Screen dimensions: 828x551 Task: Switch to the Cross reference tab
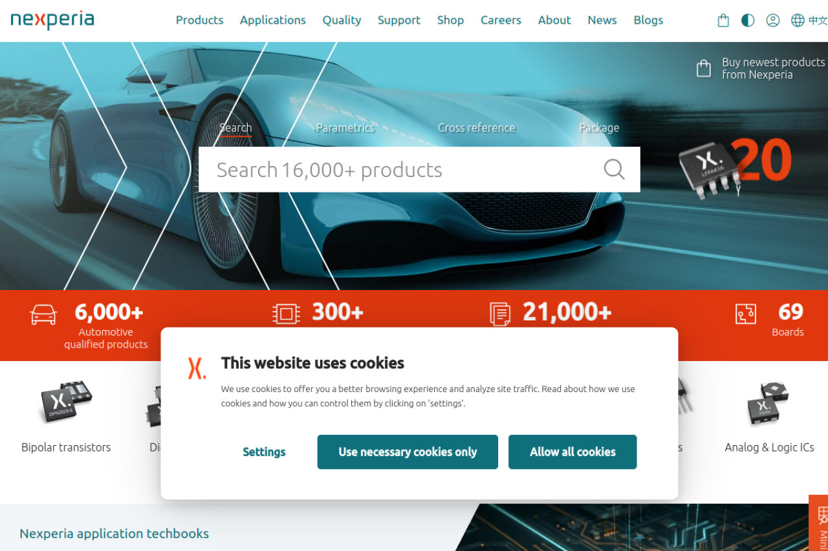(x=476, y=128)
